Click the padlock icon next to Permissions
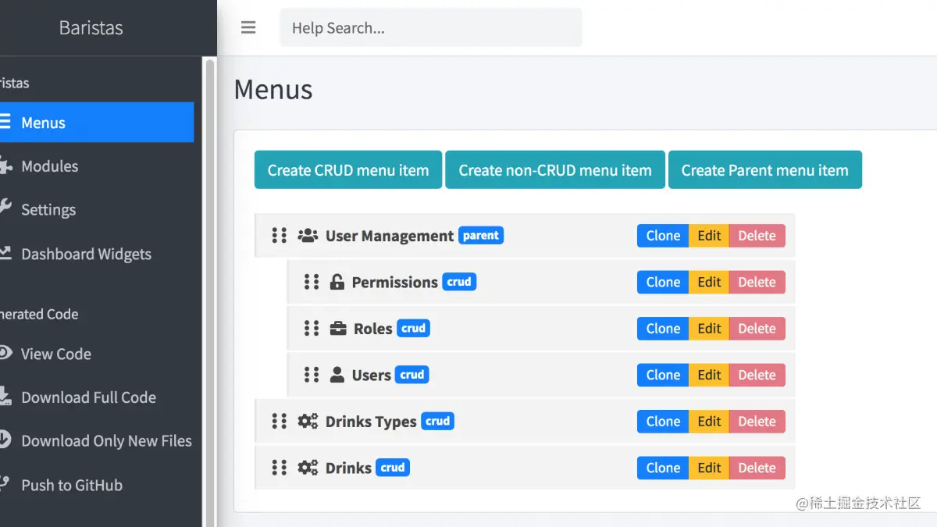This screenshot has height=527, width=937. click(337, 282)
